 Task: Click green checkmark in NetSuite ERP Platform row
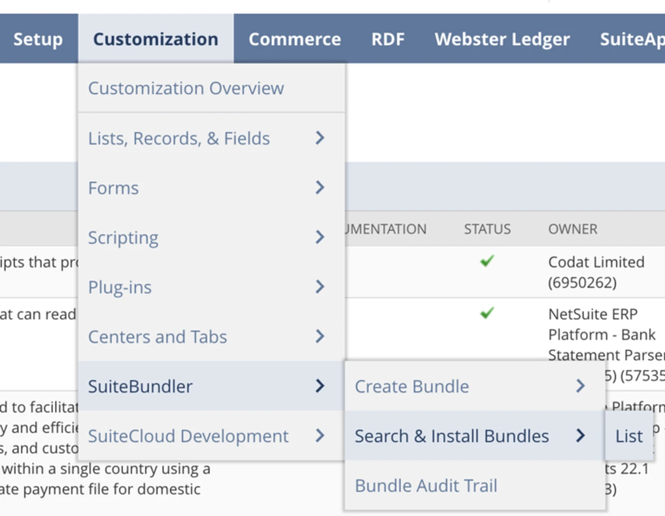click(x=487, y=313)
